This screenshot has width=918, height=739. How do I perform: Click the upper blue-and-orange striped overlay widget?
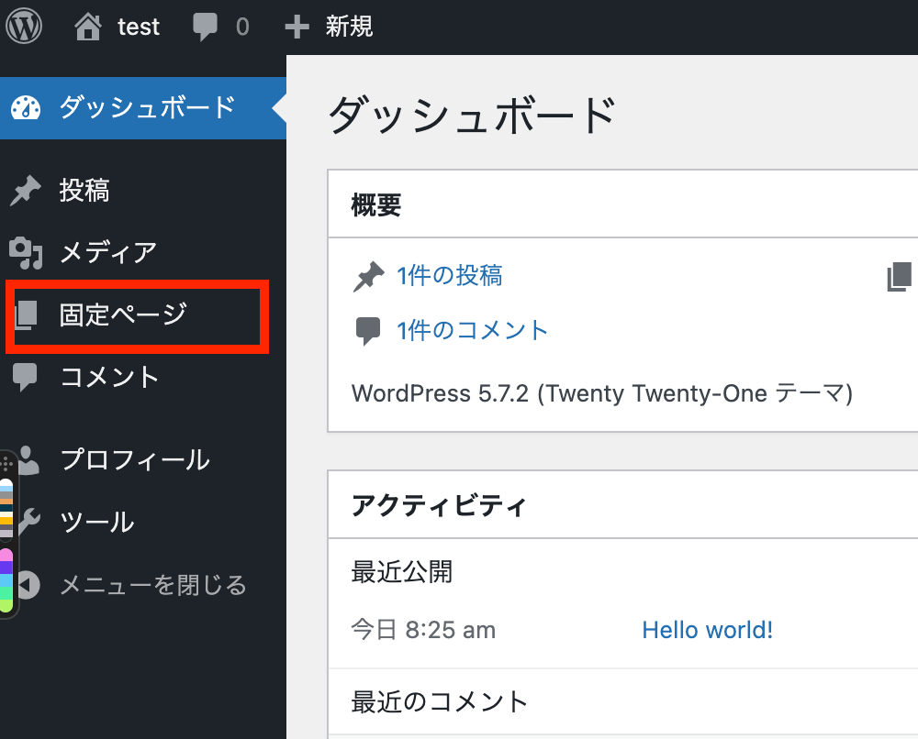(6, 509)
